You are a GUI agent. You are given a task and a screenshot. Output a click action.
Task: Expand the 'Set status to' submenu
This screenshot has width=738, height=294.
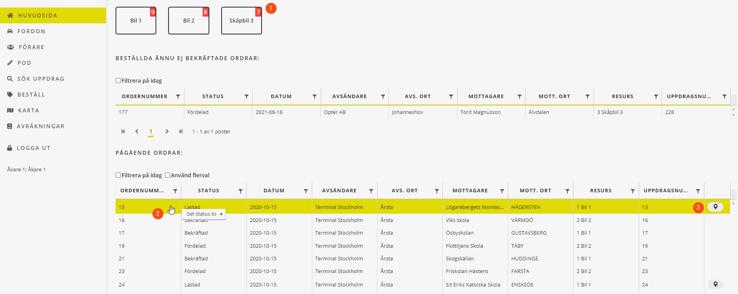204,214
